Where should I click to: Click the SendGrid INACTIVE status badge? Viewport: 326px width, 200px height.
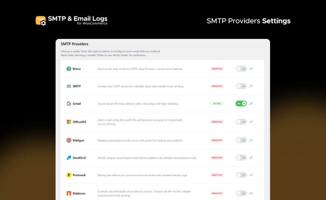click(217, 158)
